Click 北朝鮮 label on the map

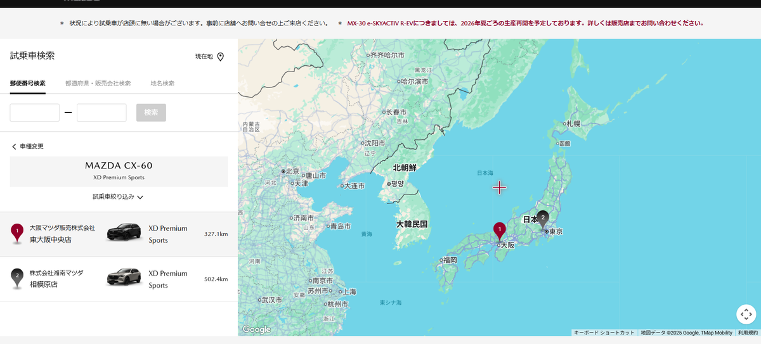point(405,168)
